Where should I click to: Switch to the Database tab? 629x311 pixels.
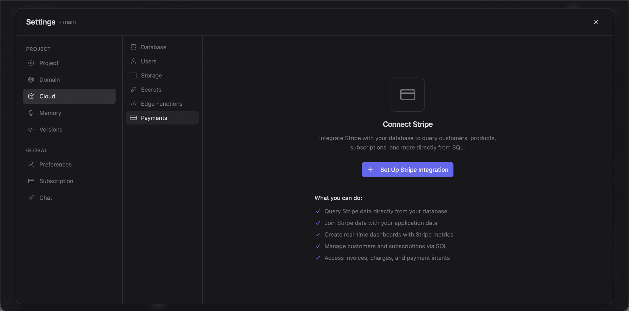point(162,47)
